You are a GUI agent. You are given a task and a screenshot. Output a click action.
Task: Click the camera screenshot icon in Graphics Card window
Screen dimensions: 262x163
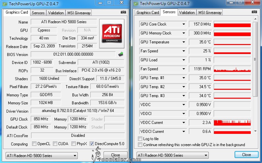coord(123,12)
